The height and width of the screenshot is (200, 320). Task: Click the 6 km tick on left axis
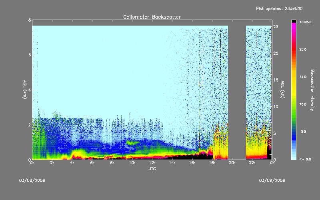point(29,55)
